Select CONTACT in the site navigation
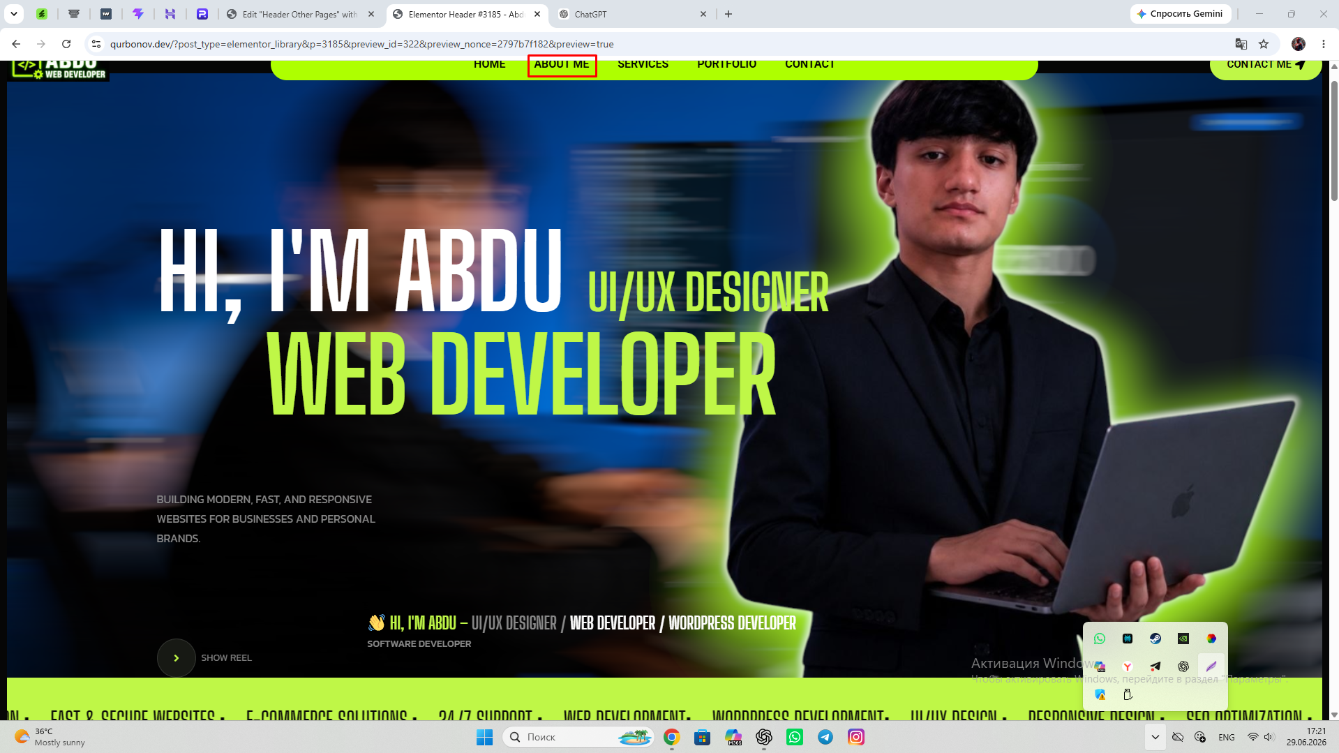Image resolution: width=1339 pixels, height=753 pixels. click(x=809, y=64)
